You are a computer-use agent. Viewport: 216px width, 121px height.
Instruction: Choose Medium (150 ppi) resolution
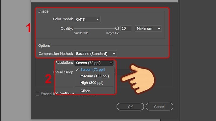click(x=95, y=76)
